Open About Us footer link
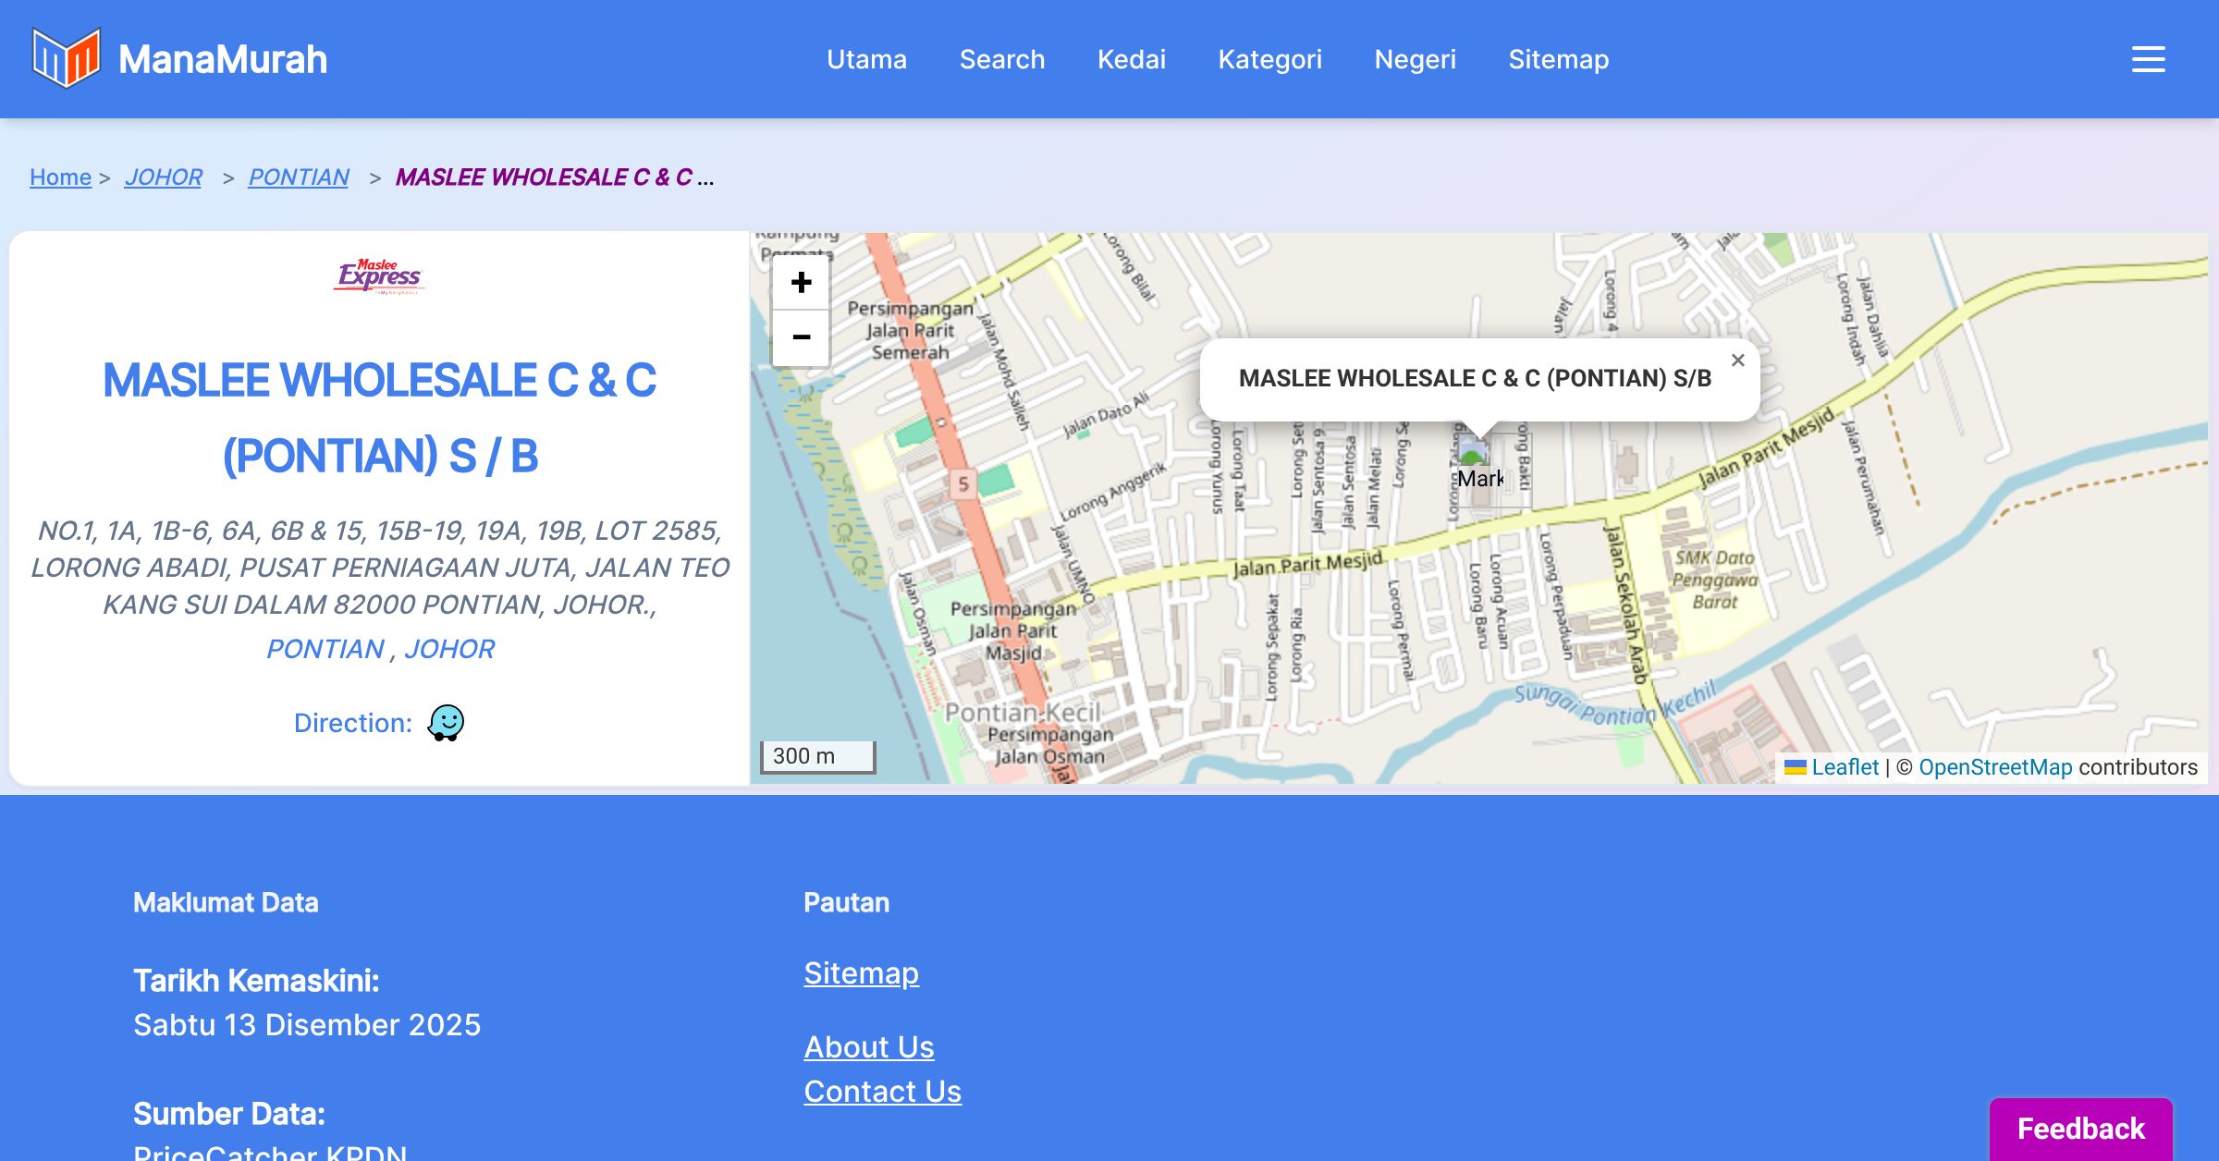The width and height of the screenshot is (2219, 1161). (x=868, y=1046)
